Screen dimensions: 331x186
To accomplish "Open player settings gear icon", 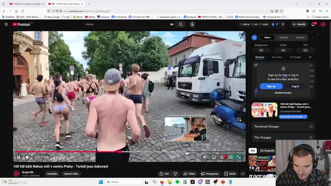I will point(222,157).
